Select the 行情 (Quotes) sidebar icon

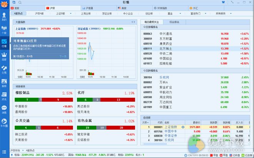pos(4,43)
